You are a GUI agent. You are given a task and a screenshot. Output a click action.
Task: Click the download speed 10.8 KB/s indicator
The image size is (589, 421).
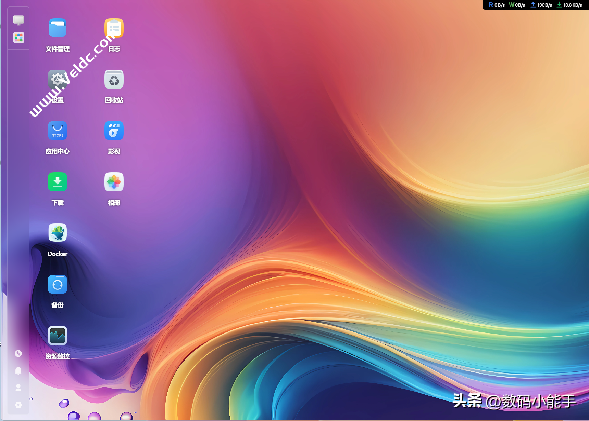tap(569, 5)
